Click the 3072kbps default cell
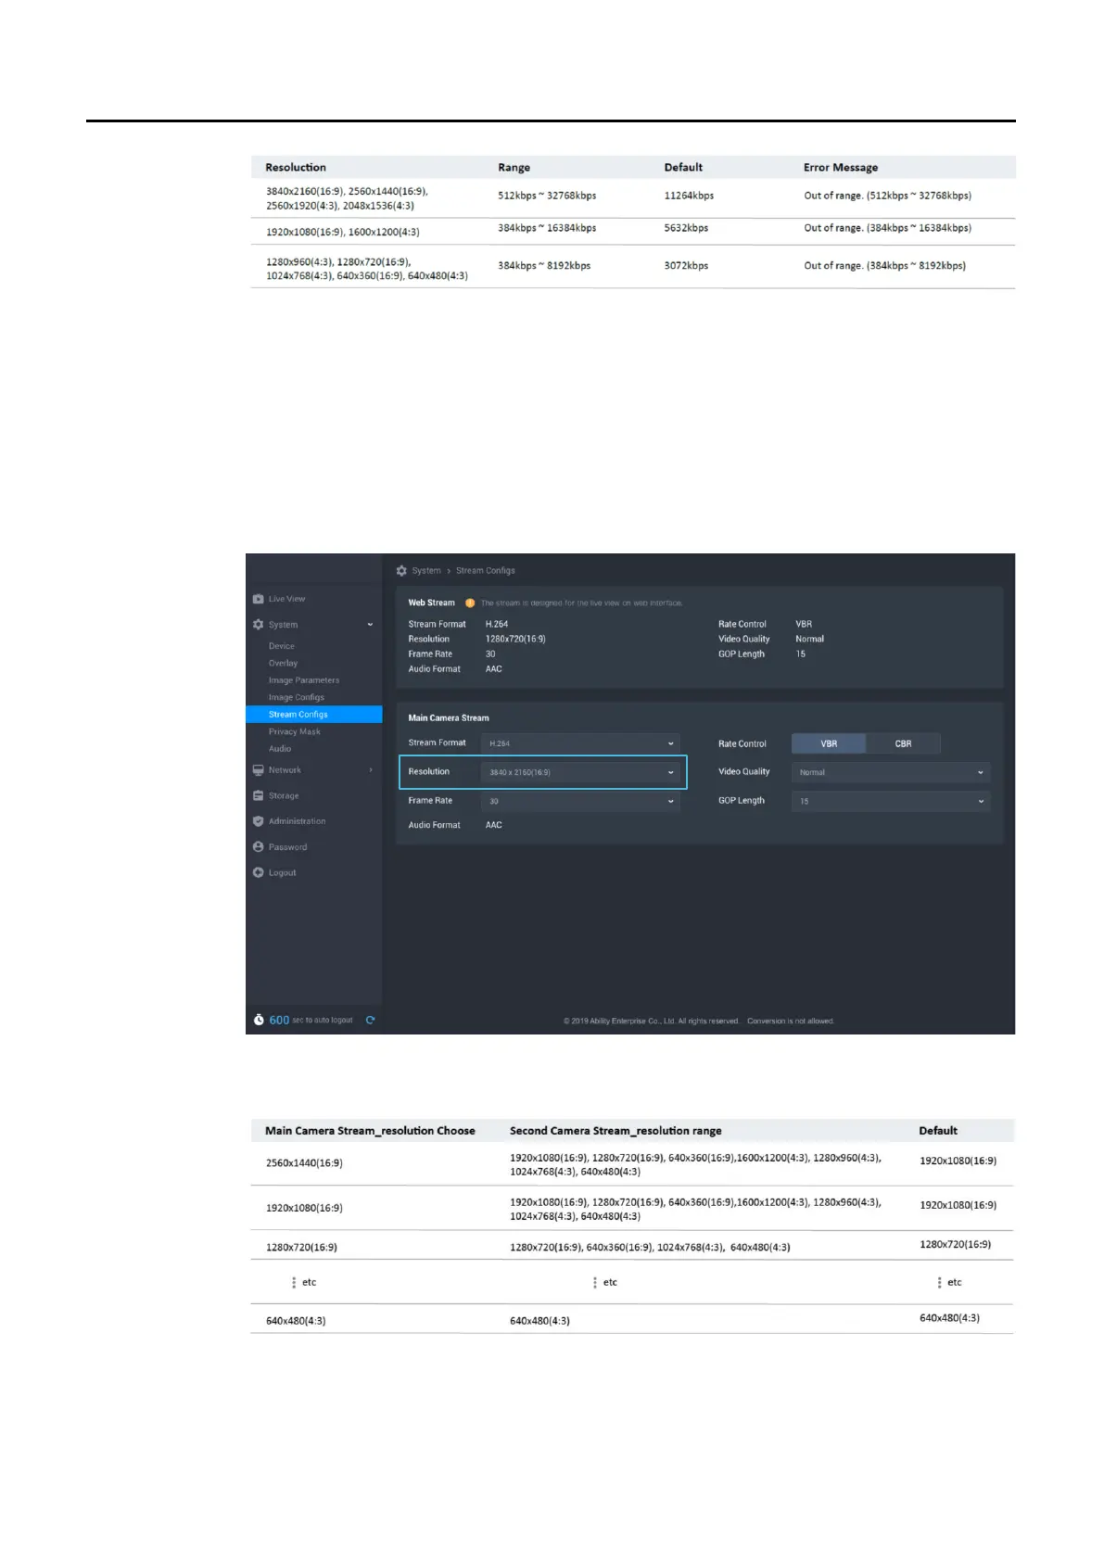 coord(686,266)
